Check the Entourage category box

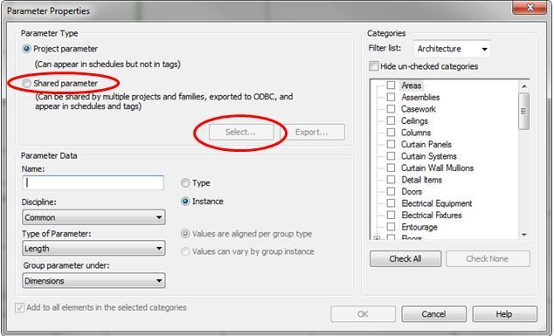391,227
